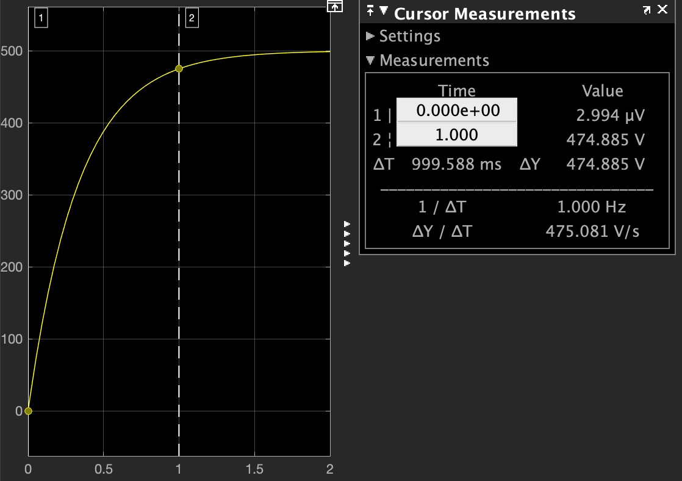Click the yellow data marker at the origin

28,411
